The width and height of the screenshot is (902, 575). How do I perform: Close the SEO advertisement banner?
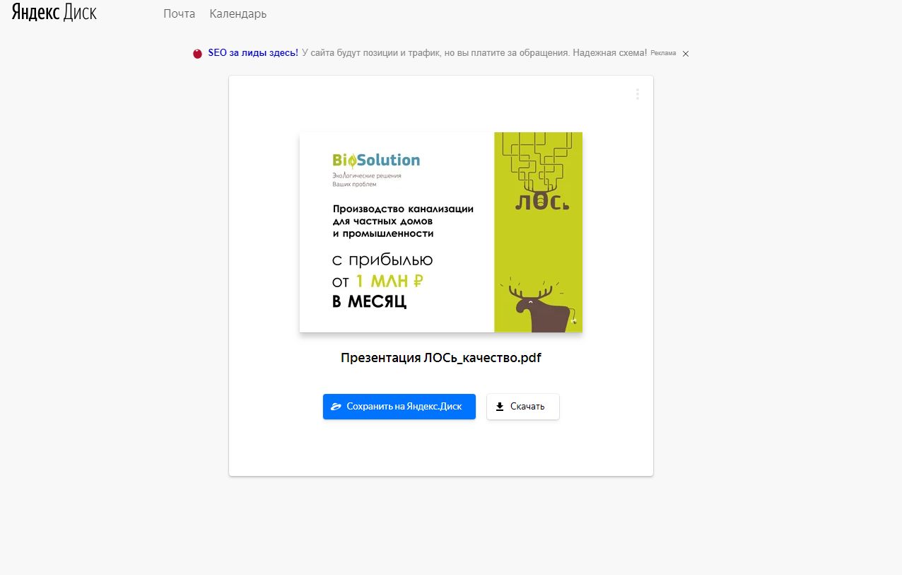coord(686,54)
